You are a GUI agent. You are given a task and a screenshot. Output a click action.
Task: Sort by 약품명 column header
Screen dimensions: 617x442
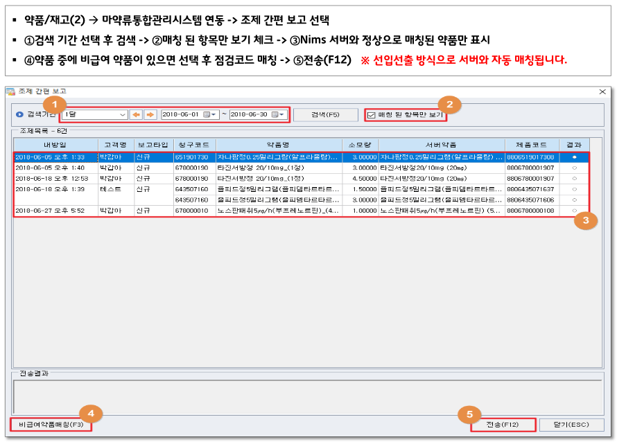[278, 145]
